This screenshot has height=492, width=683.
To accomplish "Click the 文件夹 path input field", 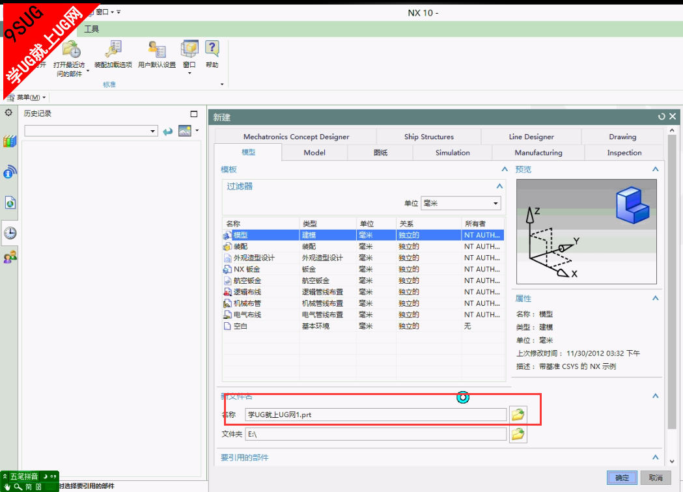I will (376, 434).
